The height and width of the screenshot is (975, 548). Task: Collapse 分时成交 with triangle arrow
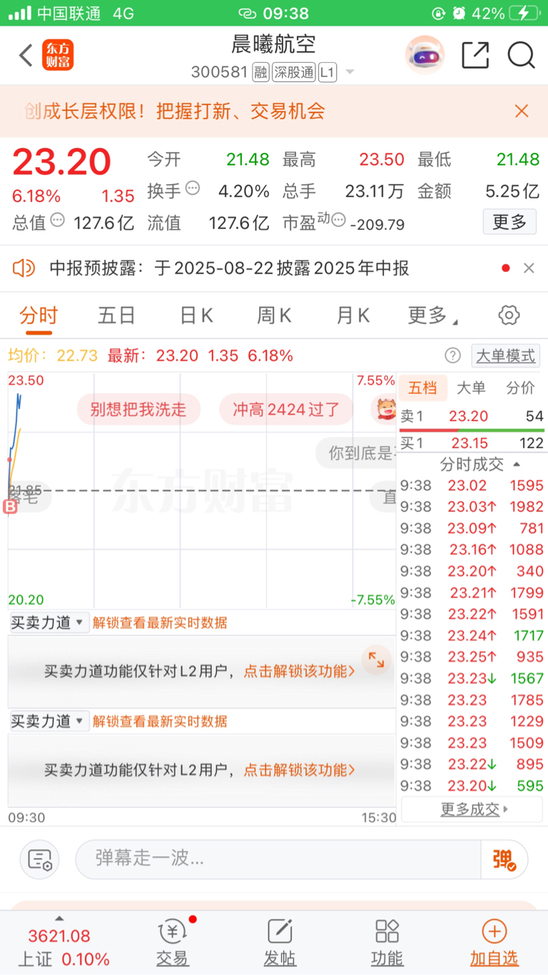pos(517,465)
